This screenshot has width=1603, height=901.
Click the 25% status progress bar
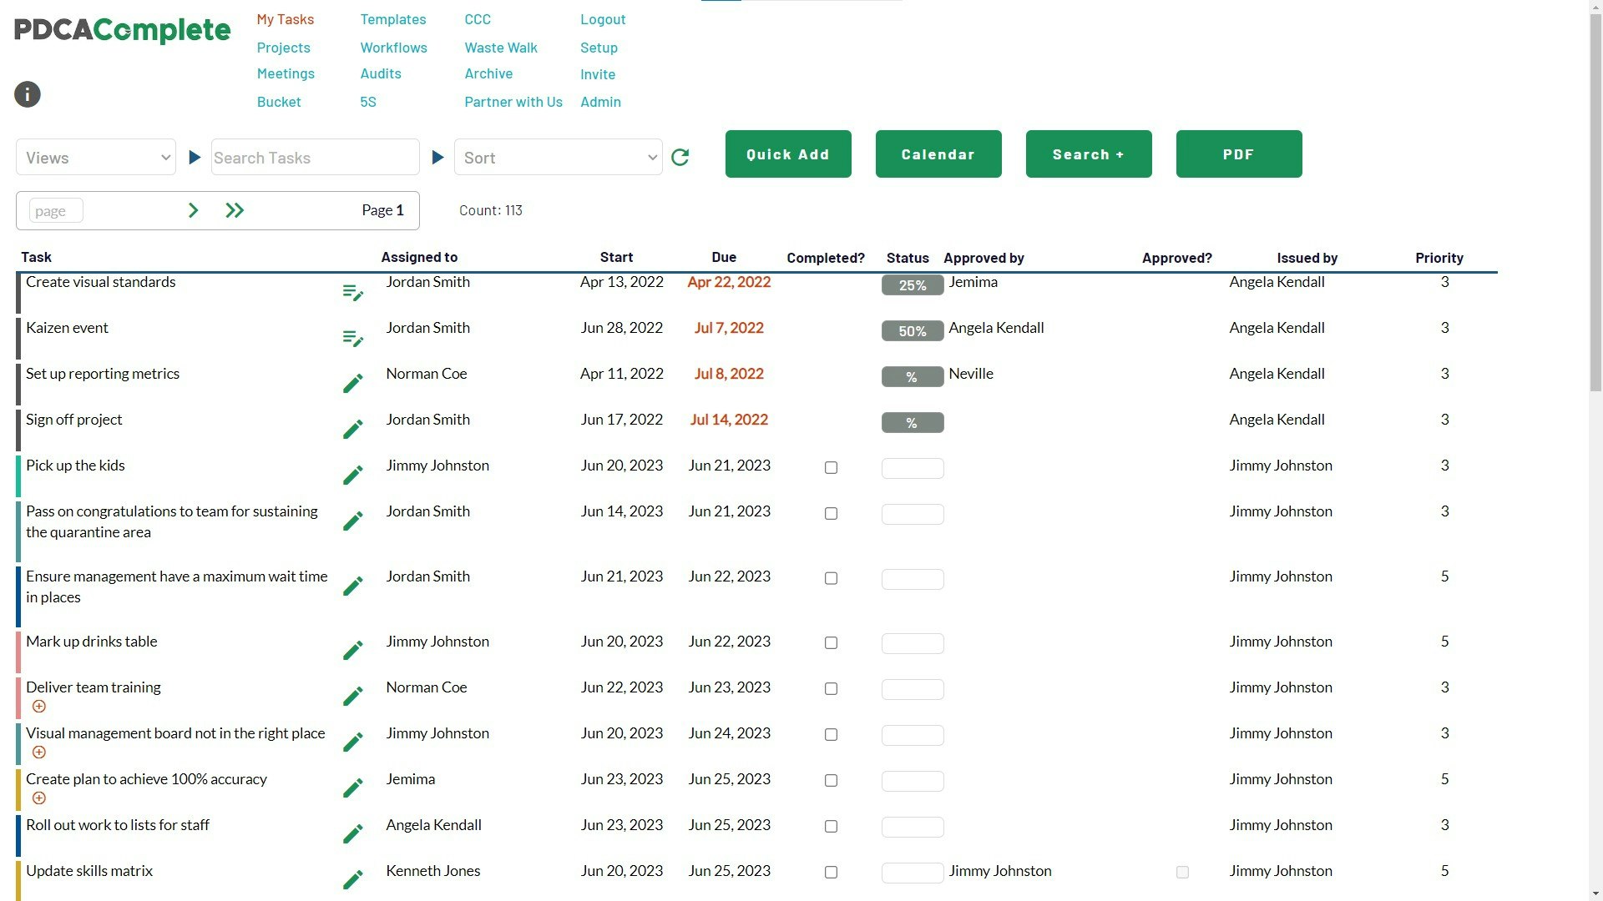pos(912,285)
